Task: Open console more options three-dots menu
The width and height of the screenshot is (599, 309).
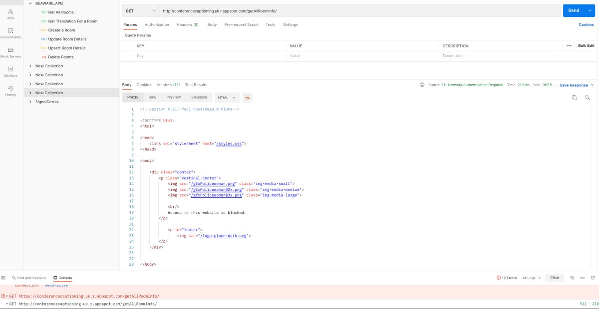Action: (x=582, y=278)
